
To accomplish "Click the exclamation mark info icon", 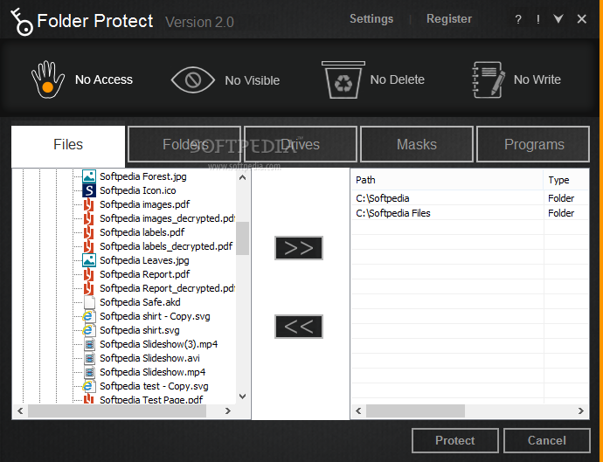I will 538,19.
